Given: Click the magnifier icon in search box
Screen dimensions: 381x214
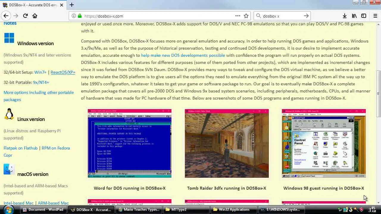Looking at the screenshot, I should 258,16.
